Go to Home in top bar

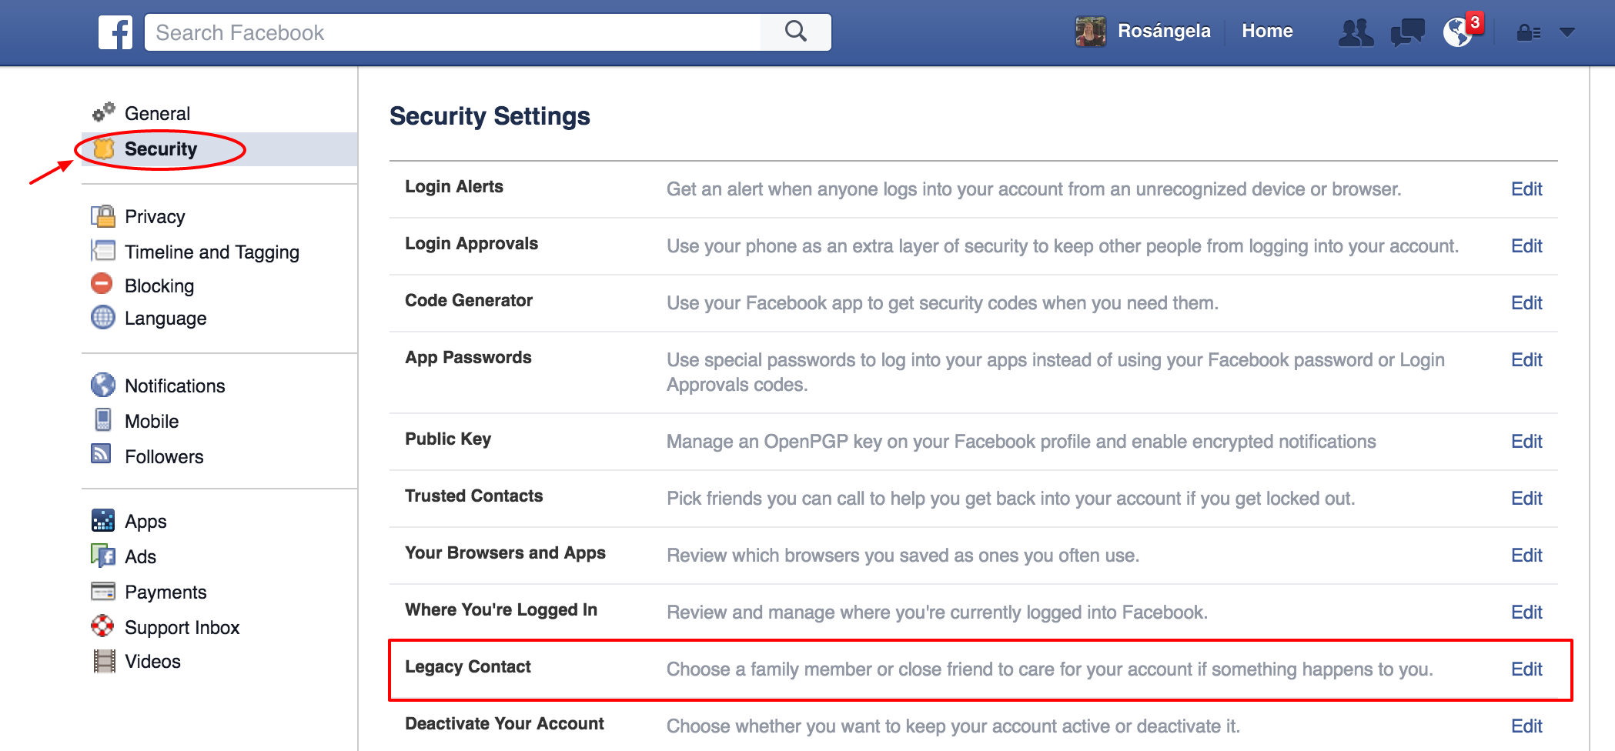click(x=1267, y=31)
